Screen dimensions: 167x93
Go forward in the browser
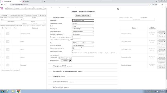[5, 5]
